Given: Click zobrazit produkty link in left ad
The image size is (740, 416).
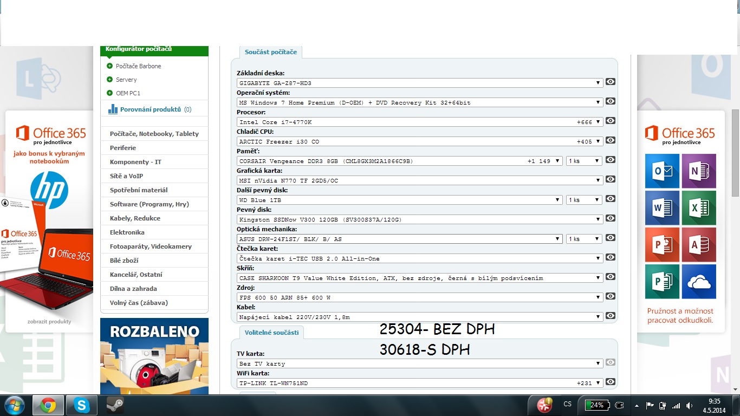Looking at the screenshot, I should 49,321.
